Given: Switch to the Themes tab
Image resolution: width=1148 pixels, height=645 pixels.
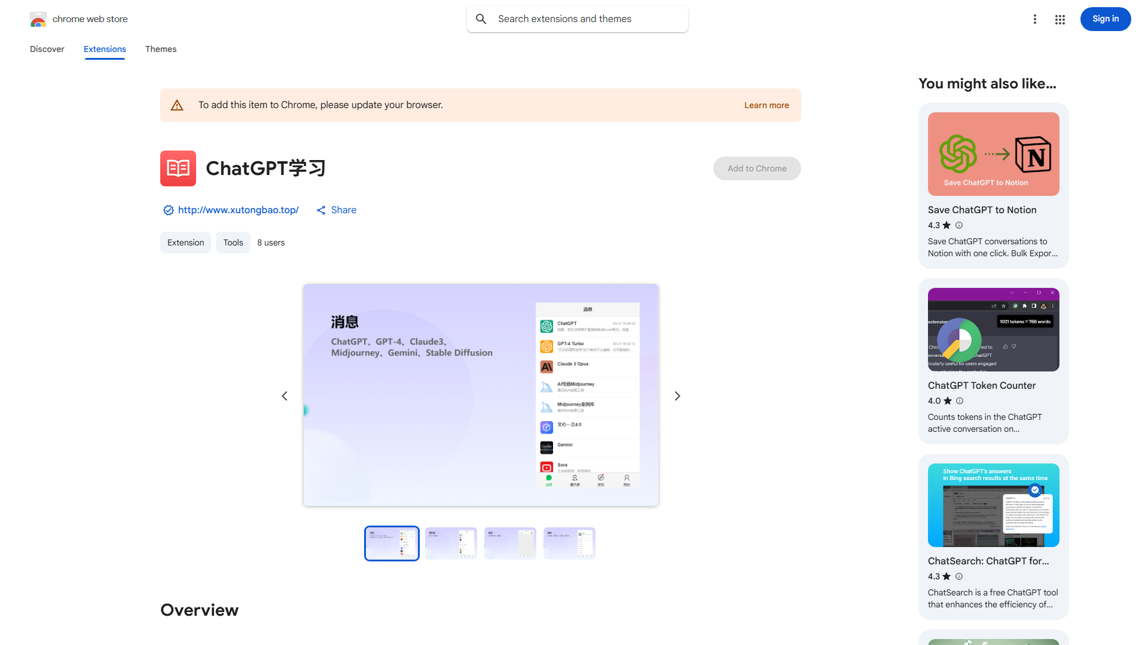Looking at the screenshot, I should pyautogui.click(x=160, y=49).
